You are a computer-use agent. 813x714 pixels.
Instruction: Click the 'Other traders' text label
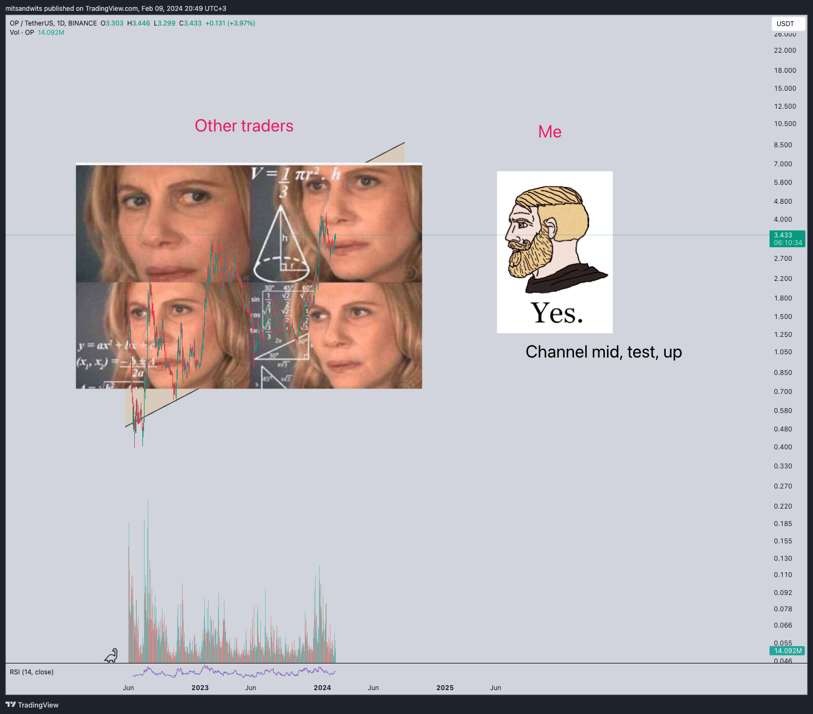[244, 126]
